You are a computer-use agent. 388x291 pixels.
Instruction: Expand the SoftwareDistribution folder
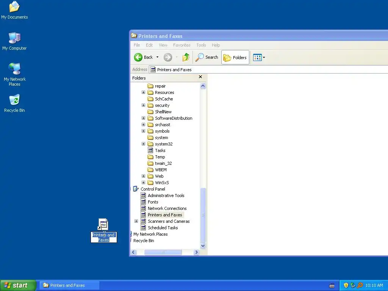[143, 118]
